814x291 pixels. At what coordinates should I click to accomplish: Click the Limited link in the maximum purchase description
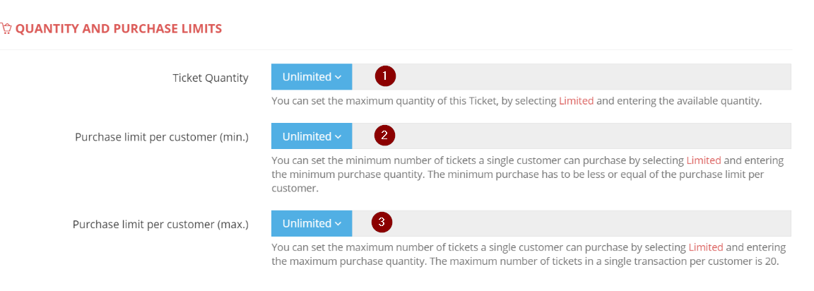(705, 247)
